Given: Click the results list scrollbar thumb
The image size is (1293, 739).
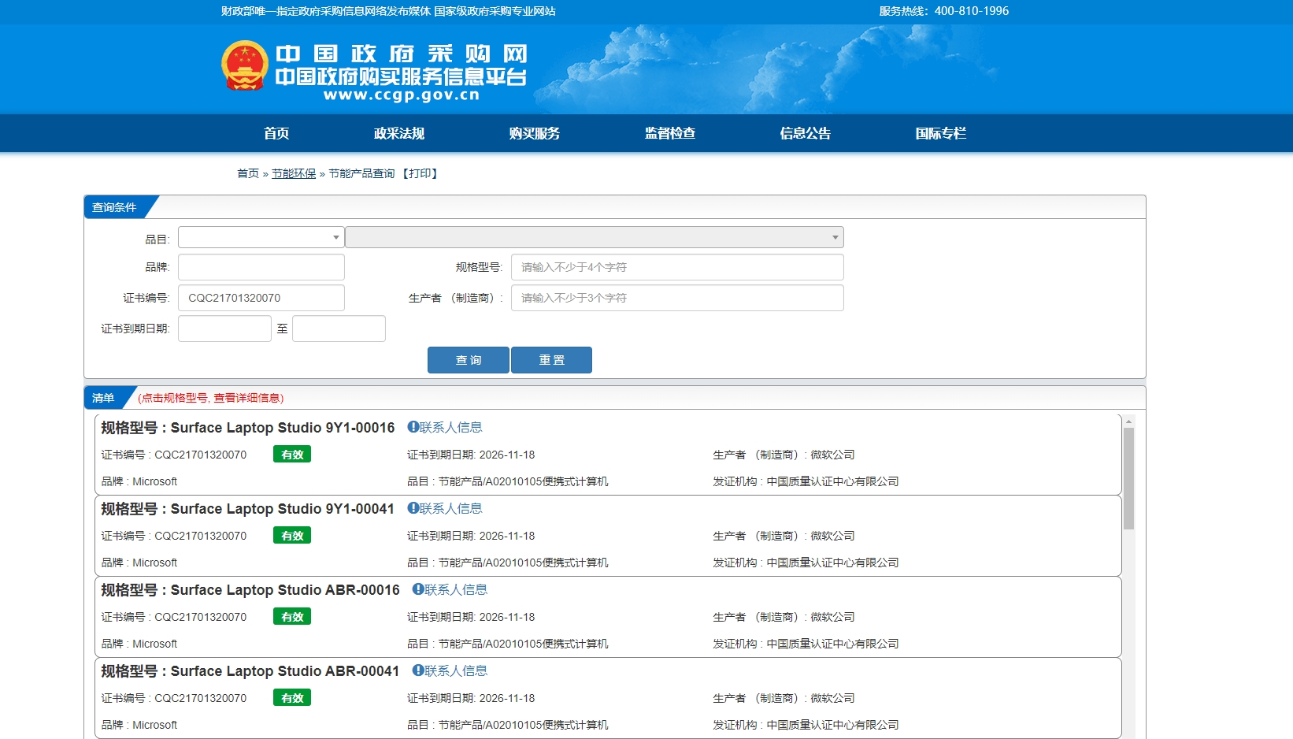Looking at the screenshot, I should pos(1128,478).
